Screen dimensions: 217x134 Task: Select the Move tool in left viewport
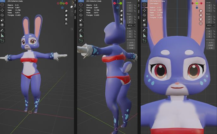tap(2, 10)
